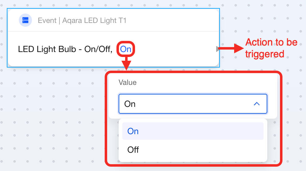Click the blue On value link
306x171 pixels.
click(x=126, y=49)
